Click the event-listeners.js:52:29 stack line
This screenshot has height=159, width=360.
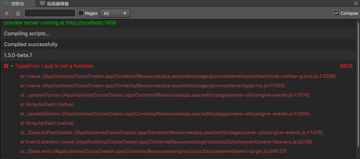pos(167,142)
